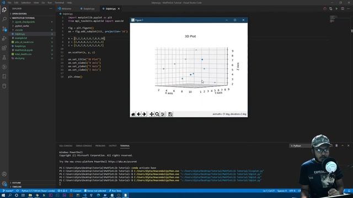Open the Run and Debug view
The image size is (353, 198).
click(4, 38)
